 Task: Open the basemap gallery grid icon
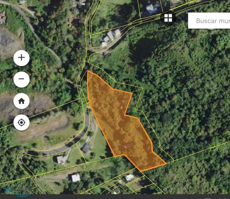pyautogui.click(x=168, y=18)
